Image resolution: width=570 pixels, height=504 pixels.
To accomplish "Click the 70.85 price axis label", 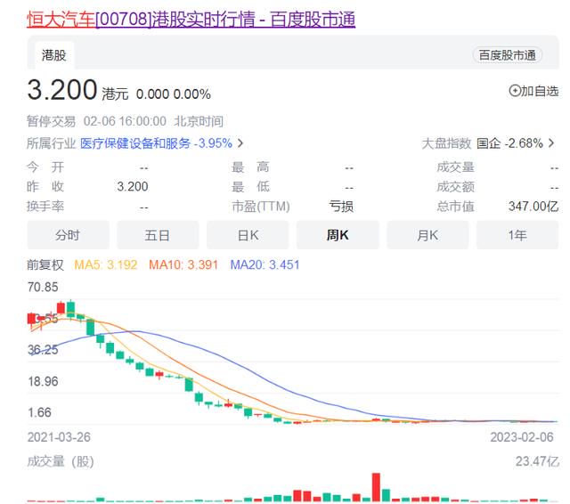I will pyautogui.click(x=43, y=287).
